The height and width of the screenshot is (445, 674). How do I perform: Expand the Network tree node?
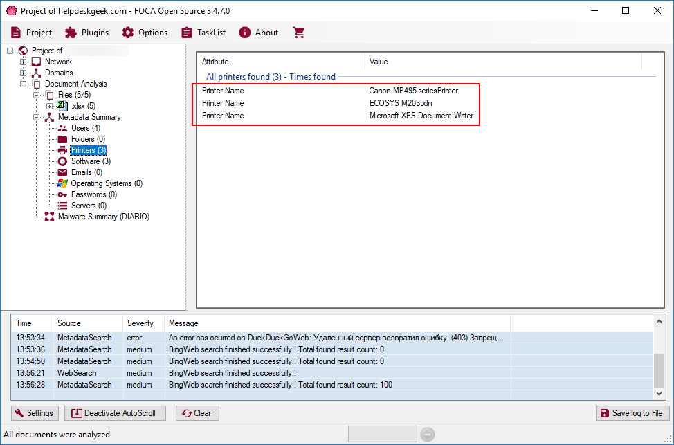click(24, 62)
